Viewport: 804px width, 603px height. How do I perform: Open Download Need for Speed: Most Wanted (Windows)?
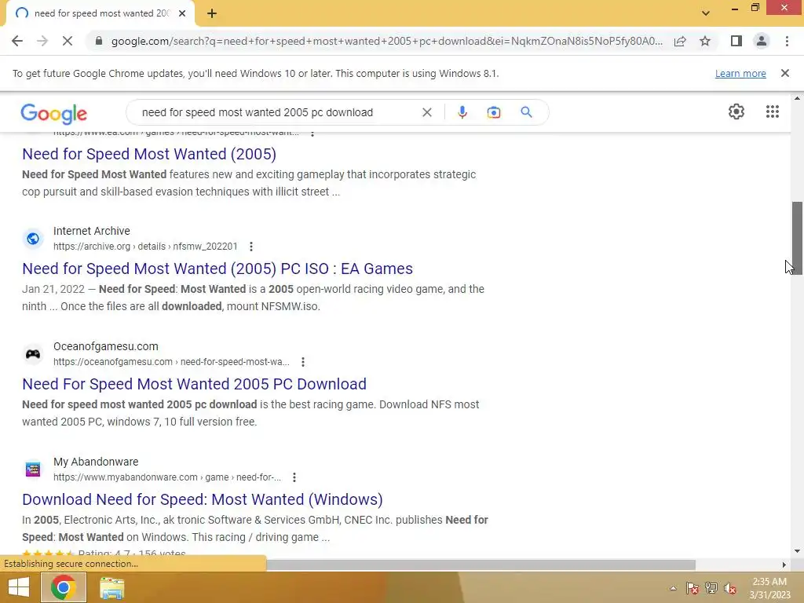point(203,499)
